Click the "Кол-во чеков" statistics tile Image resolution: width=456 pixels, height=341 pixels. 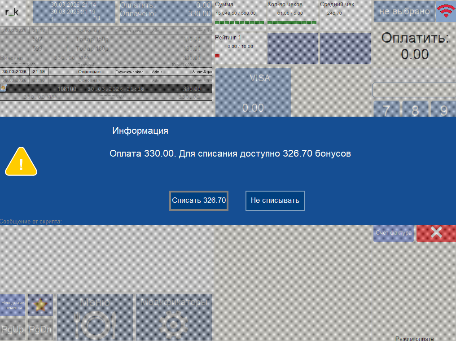(x=292, y=13)
